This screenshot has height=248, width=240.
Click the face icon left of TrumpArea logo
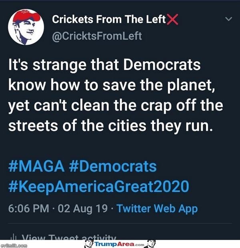[x=89, y=244]
